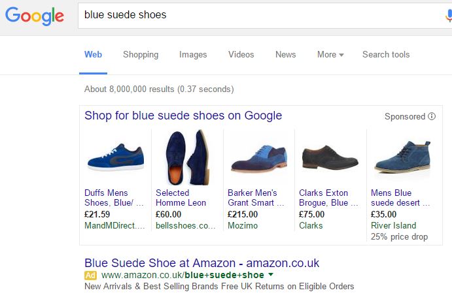Click the Google logo
Screen dimensions: 452x301
click(34, 16)
